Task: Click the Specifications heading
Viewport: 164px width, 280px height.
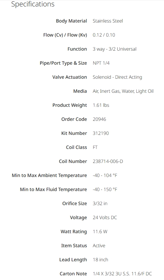Action: pos(33,4)
